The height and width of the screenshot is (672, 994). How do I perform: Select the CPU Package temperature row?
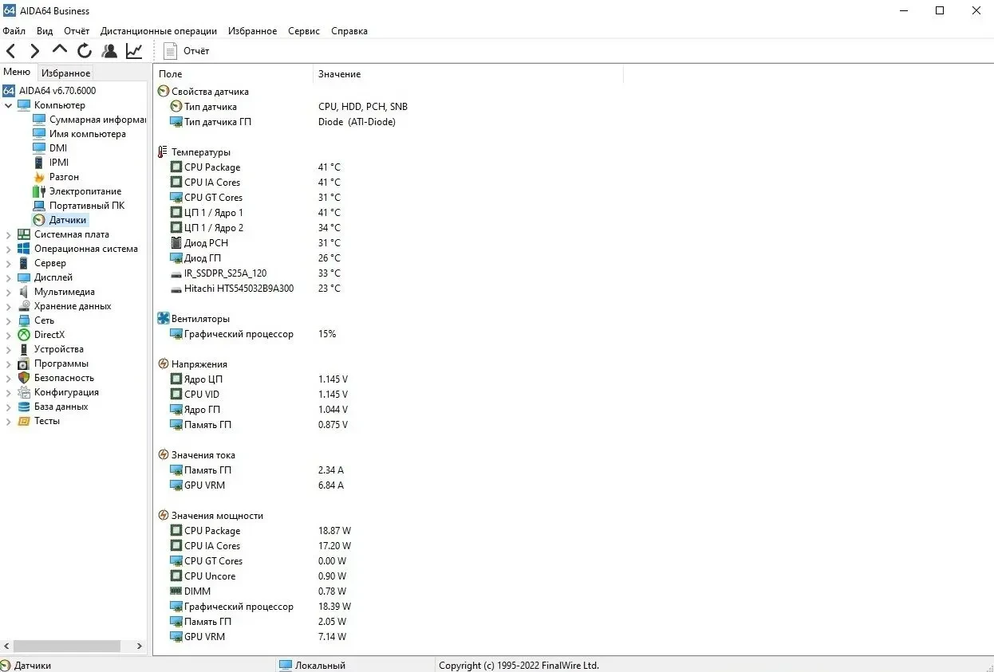click(212, 167)
